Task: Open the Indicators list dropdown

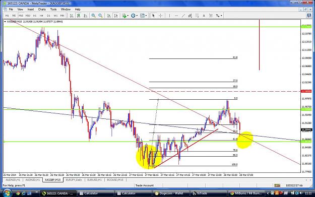Action: pyautogui.click(x=125, y=16)
